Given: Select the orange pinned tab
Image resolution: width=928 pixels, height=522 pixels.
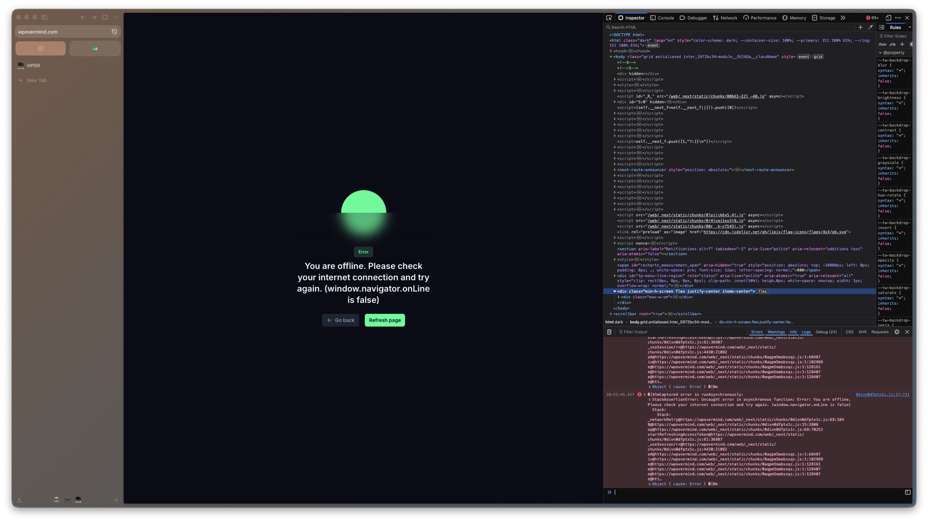Looking at the screenshot, I should pos(41,49).
